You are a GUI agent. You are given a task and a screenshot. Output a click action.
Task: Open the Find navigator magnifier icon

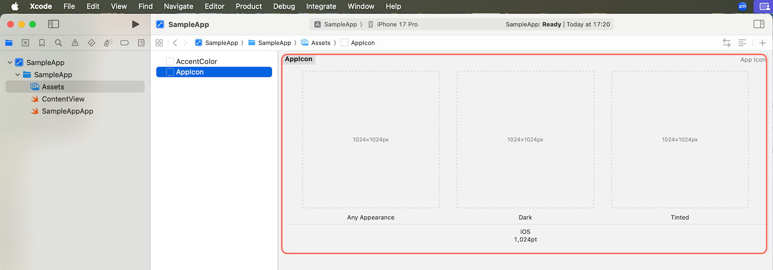pos(58,43)
